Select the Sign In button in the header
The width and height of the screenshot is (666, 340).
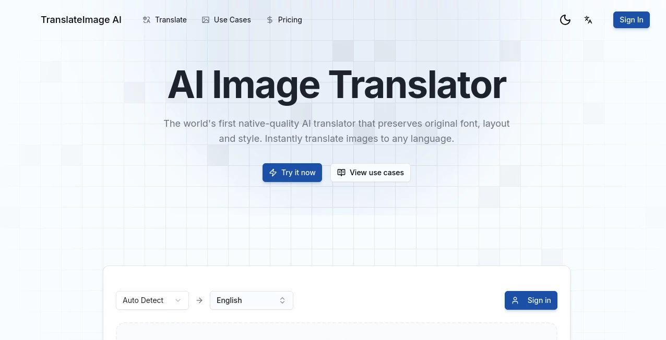pyautogui.click(x=631, y=20)
